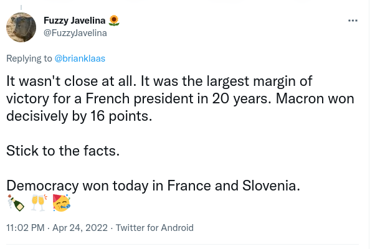Screen dimensions: 380x249
Task: Click the 'Democracy won today' sentence
Action: (x=153, y=186)
